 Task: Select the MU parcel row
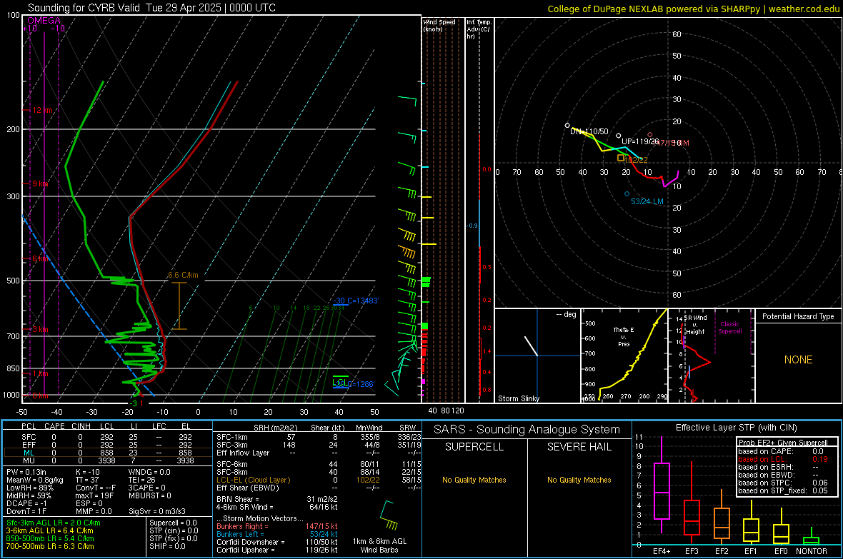coord(107,460)
